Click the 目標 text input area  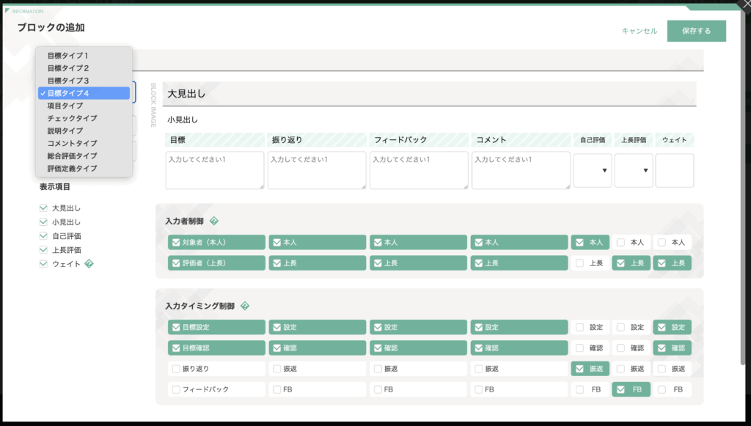[215, 170]
